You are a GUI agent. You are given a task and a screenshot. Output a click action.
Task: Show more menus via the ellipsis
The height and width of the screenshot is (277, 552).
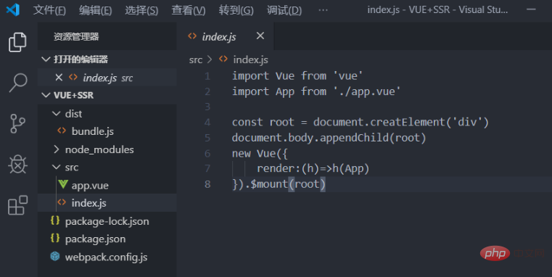pyautogui.click(x=323, y=10)
